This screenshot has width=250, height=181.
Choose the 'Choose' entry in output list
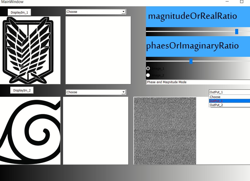click(229, 97)
